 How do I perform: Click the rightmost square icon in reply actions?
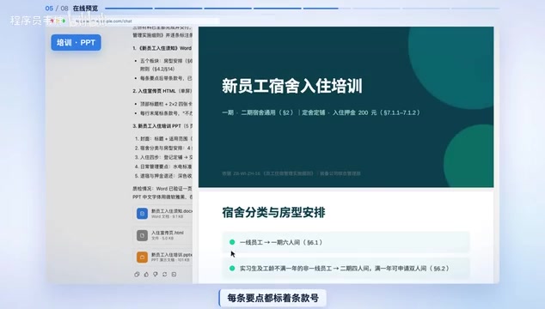point(174,275)
